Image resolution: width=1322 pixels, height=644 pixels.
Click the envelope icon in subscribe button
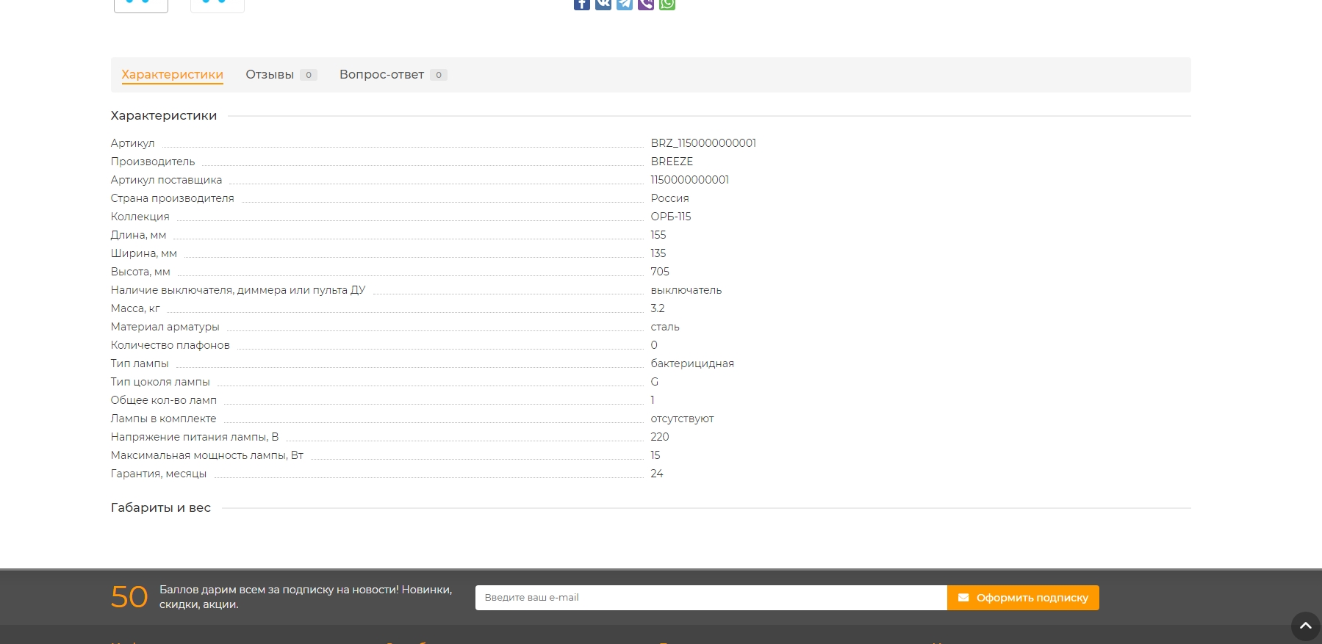pos(963,598)
